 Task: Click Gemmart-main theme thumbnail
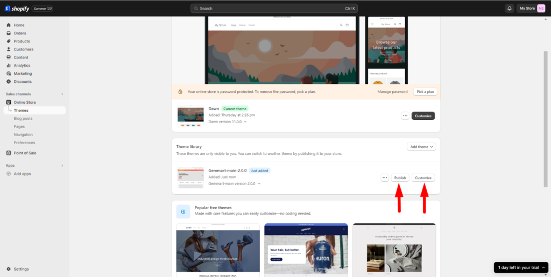click(x=191, y=177)
